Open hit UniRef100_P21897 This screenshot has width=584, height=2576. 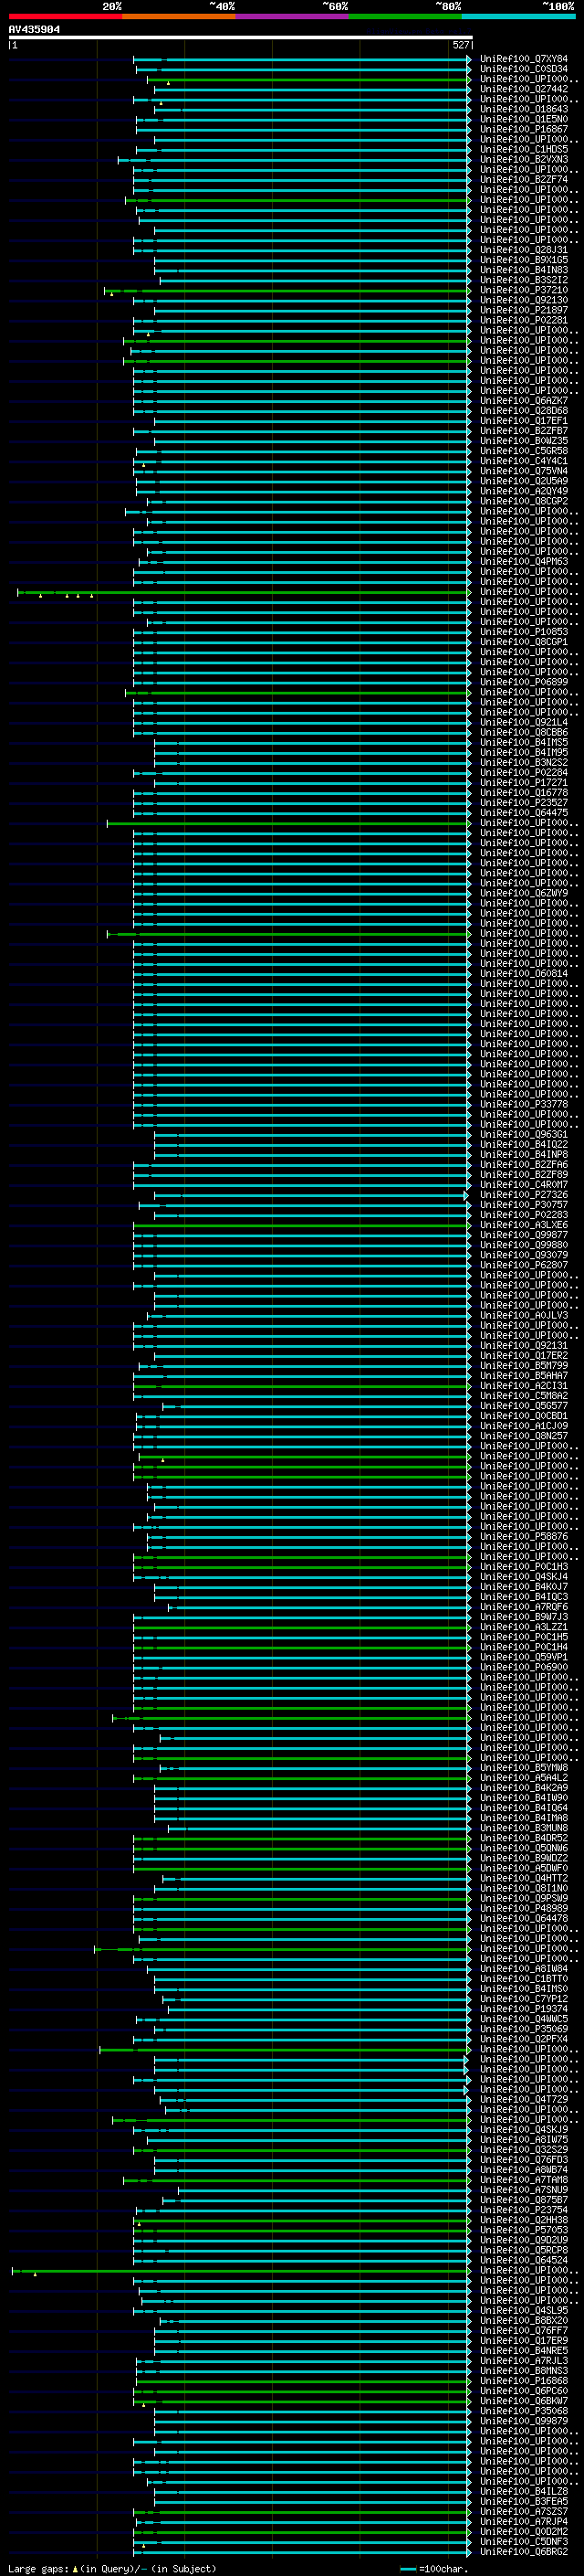click(524, 310)
